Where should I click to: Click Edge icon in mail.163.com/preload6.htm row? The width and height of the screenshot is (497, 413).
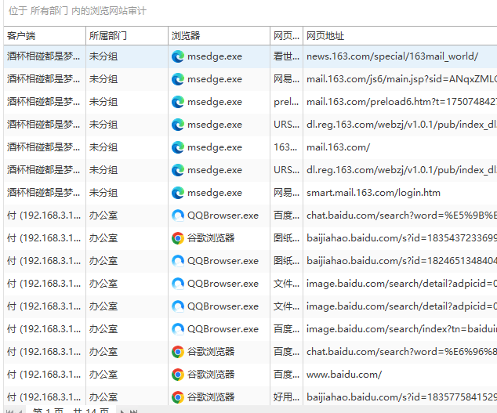177,102
